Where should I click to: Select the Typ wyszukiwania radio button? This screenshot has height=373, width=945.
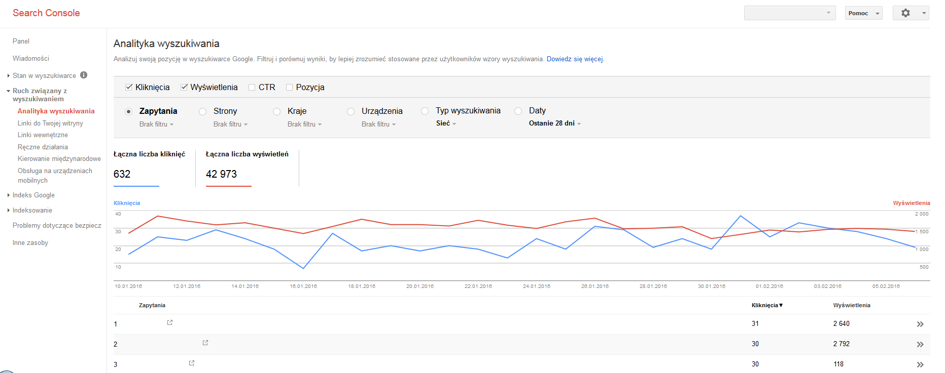tap(425, 111)
